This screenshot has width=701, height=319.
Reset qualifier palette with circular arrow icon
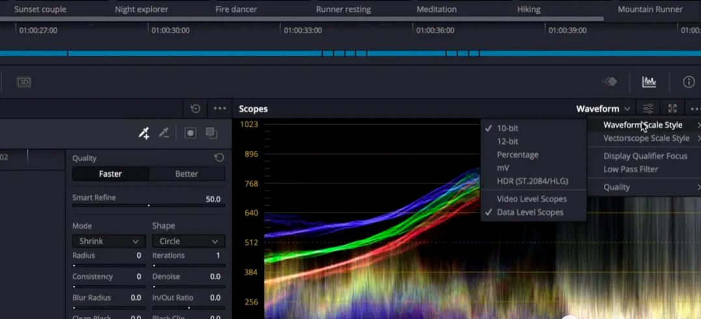tap(195, 108)
